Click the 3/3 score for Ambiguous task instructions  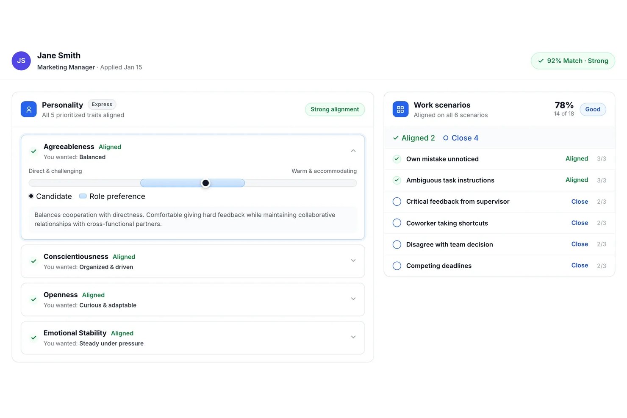(602, 180)
